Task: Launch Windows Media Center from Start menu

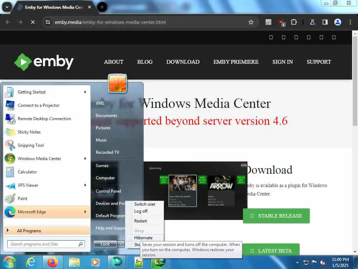Action: (x=47, y=159)
